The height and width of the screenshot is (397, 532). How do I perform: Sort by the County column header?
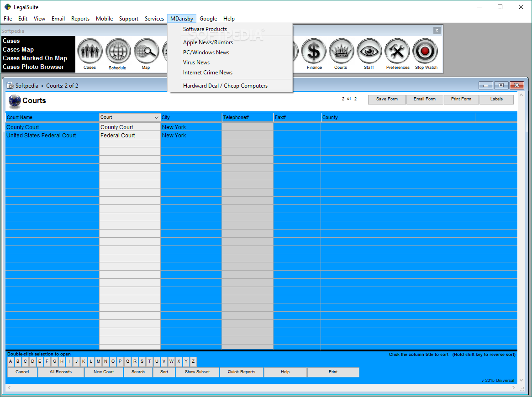[398, 118]
